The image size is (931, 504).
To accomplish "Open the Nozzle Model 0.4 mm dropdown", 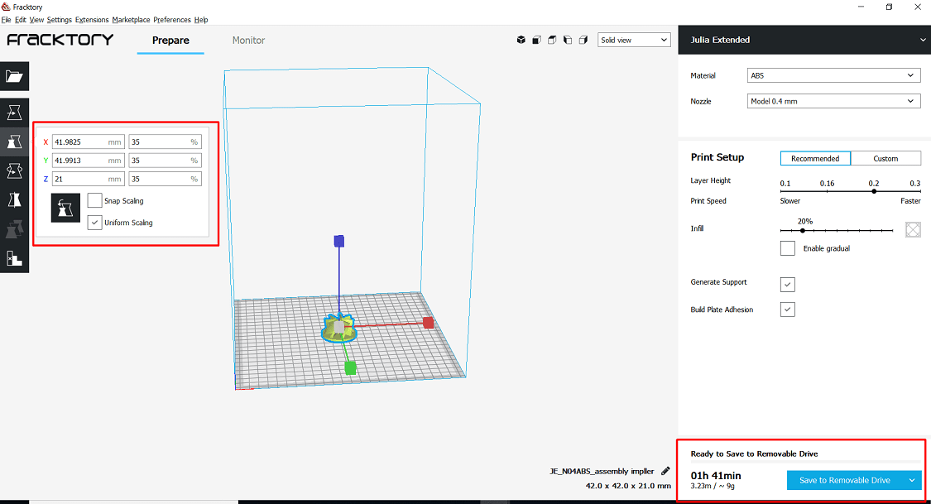I will [833, 101].
